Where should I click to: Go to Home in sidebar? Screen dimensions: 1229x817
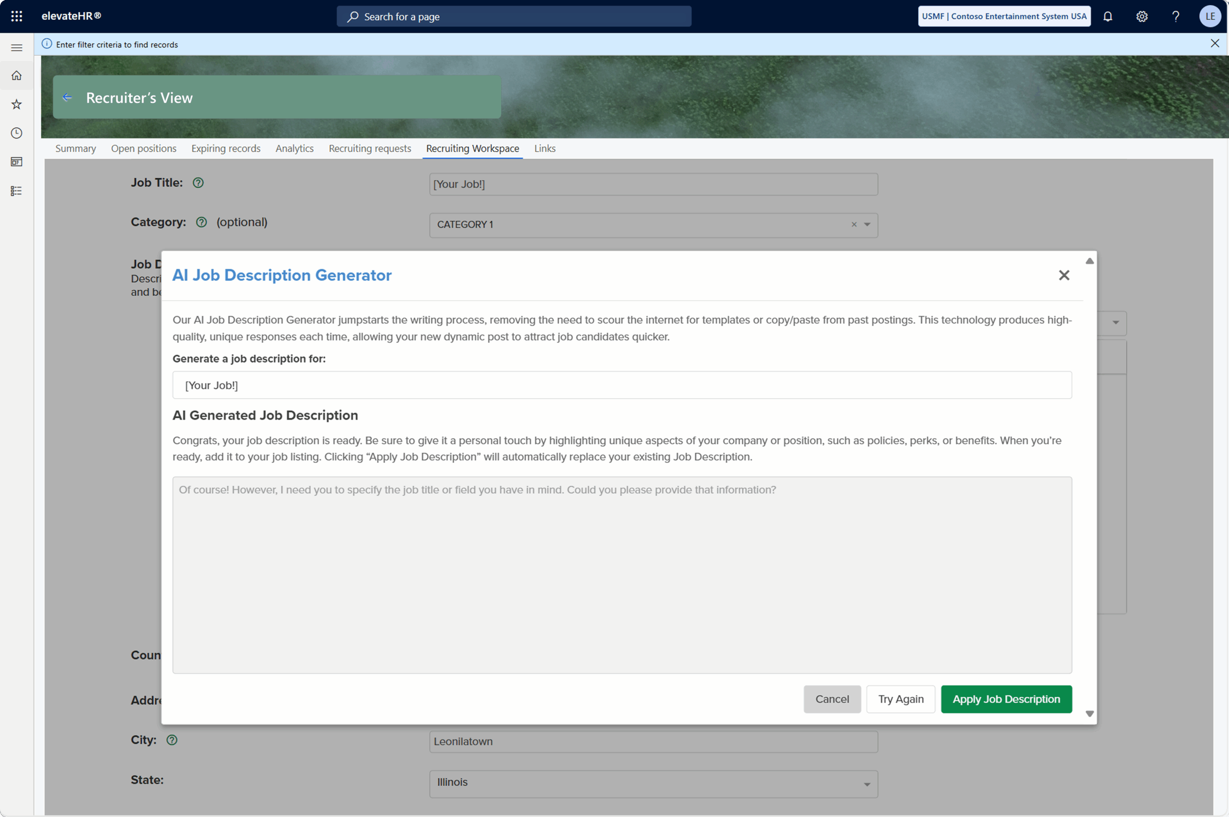tap(17, 75)
